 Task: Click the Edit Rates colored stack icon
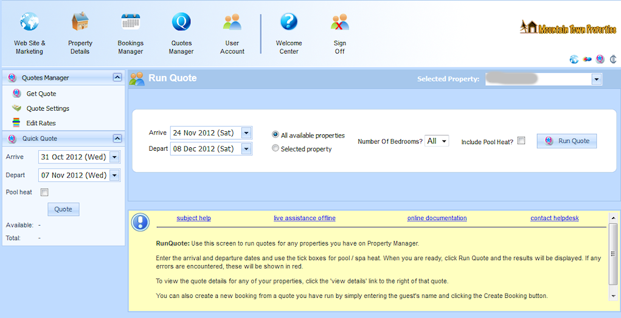pyautogui.click(x=16, y=123)
